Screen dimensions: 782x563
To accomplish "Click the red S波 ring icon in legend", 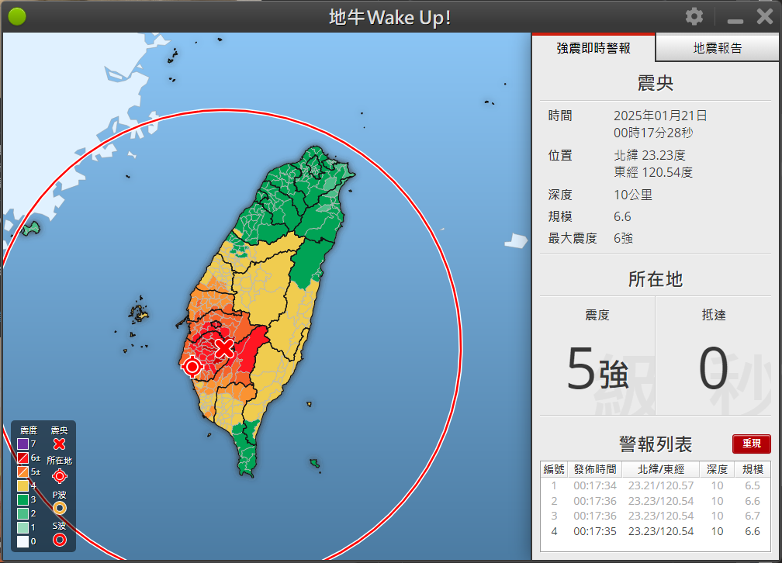I will click(x=59, y=540).
